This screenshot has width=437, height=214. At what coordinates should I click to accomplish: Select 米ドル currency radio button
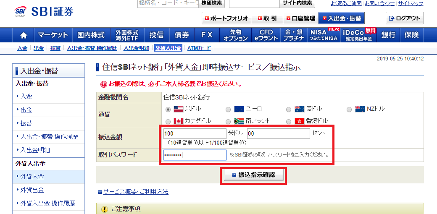[168, 110]
